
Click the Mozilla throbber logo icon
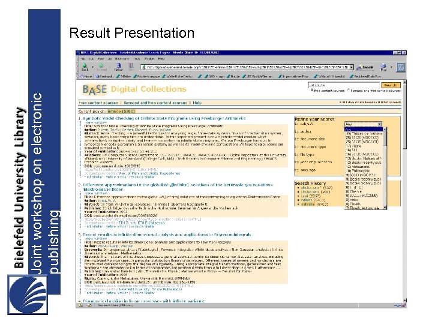tap(401, 67)
